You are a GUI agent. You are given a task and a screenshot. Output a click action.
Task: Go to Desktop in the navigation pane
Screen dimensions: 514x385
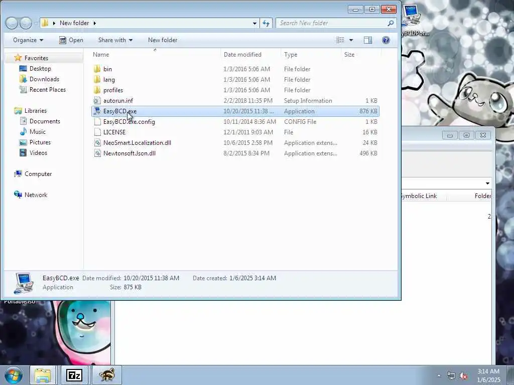click(40, 68)
